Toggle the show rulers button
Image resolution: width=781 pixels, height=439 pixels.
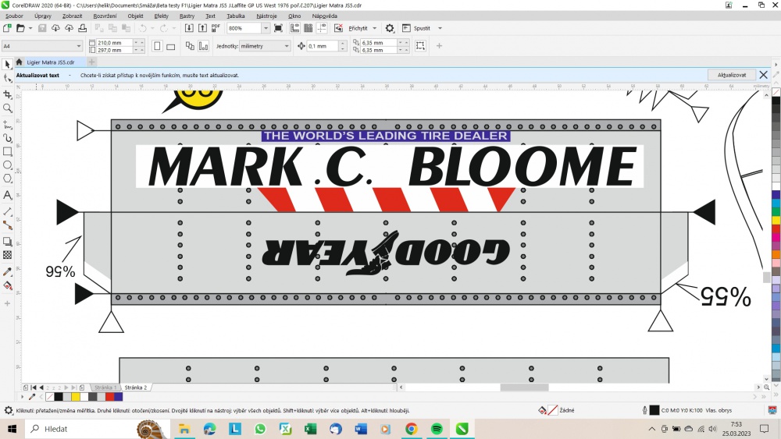click(295, 28)
